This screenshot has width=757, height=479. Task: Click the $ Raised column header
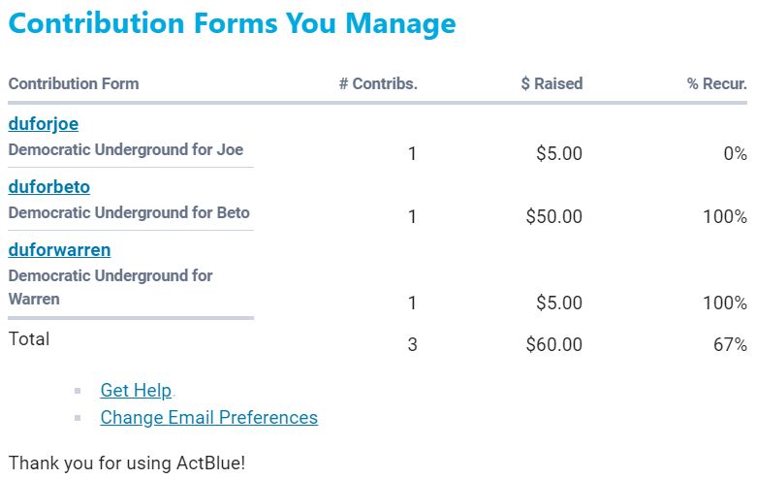pyautogui.click(x=552, y=83)
